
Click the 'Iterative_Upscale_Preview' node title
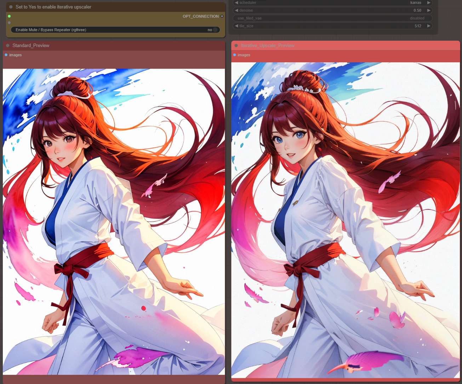[x=268, y=45]
